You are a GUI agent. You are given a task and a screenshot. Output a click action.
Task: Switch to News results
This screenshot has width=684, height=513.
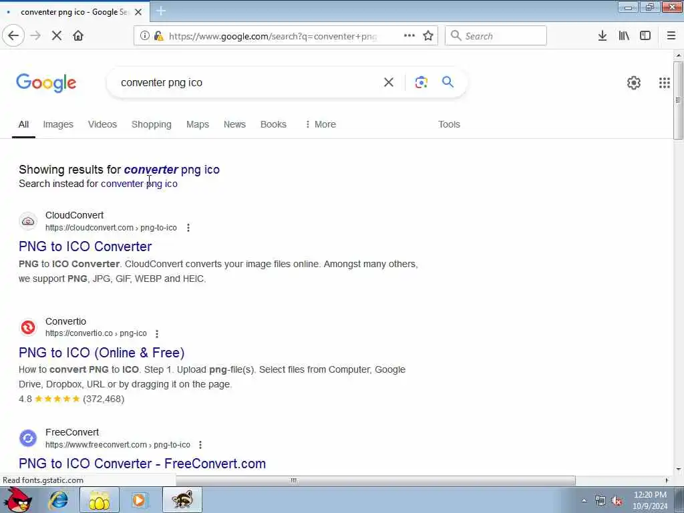click(234, 124)
